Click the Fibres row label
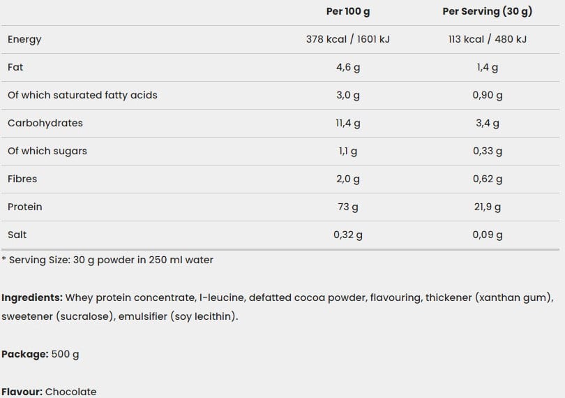Image resolution: width=565 pixels, height=398 pixels. click(22, 179)
